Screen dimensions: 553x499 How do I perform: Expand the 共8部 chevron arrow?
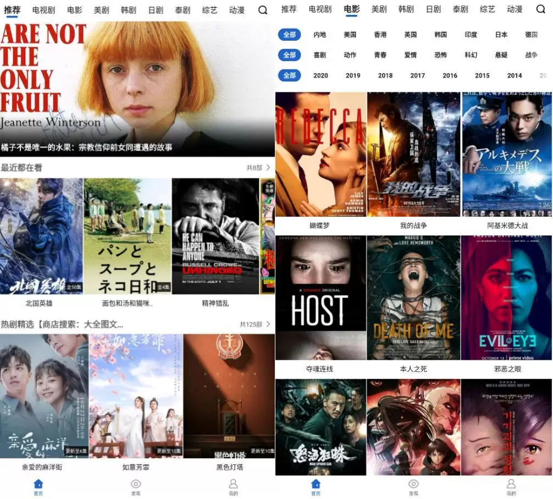[x=268, y=167]
